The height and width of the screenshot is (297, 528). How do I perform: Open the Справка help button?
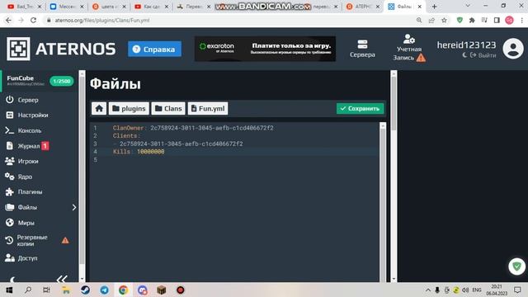[154, 49]
